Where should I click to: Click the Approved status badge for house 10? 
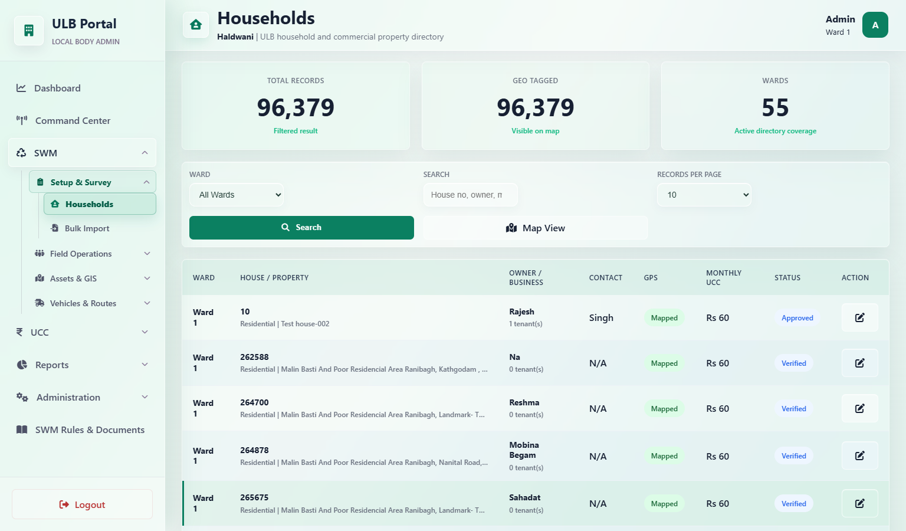(x=797, y=318)
